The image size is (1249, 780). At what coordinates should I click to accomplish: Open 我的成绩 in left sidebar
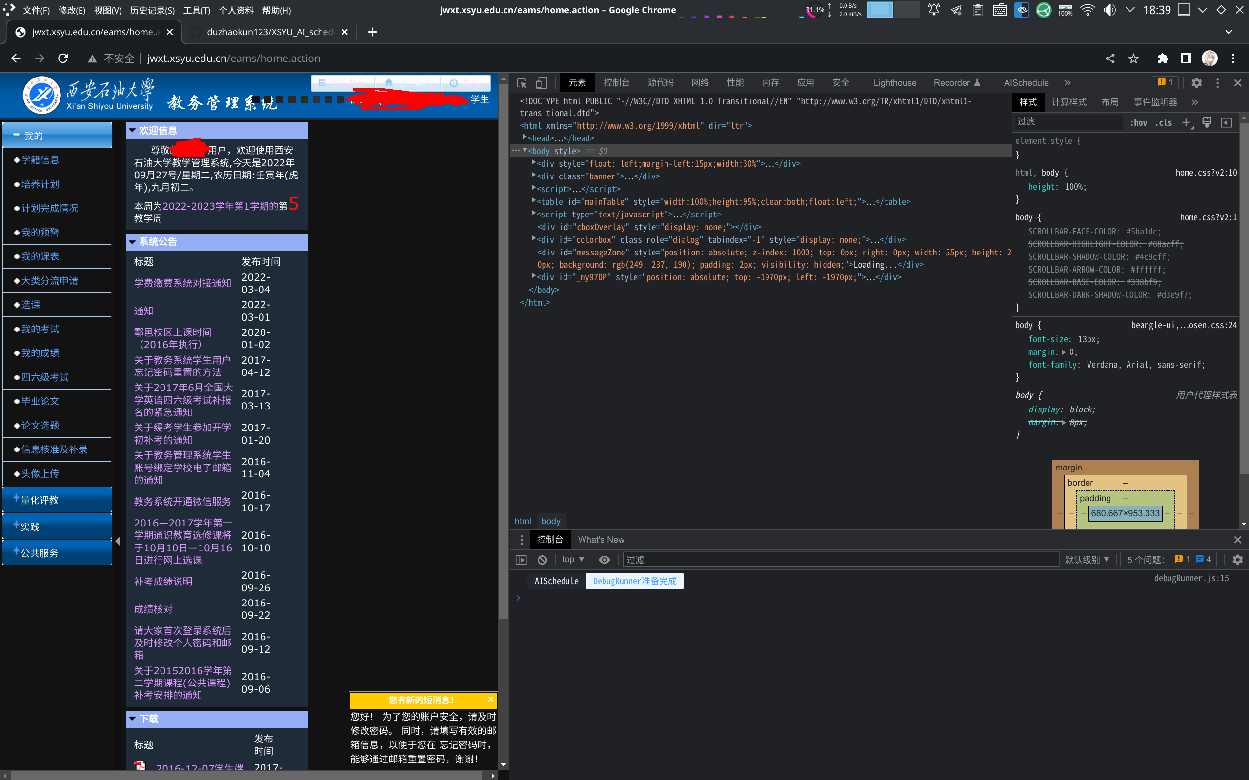40,353
